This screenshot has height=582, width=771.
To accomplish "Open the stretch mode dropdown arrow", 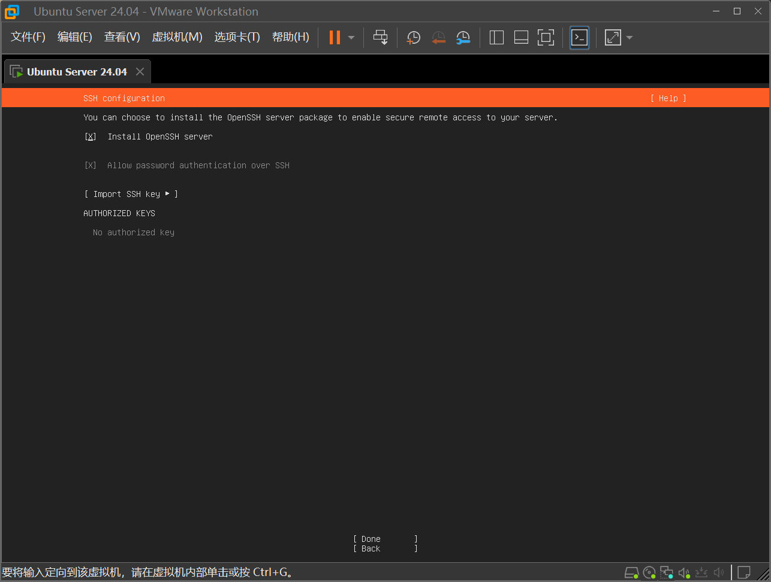I will 630,38.
